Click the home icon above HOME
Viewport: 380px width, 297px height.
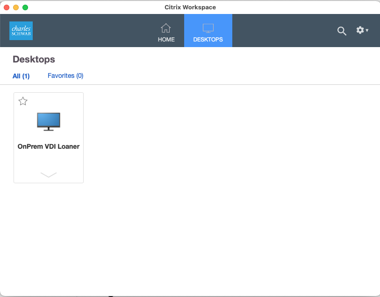(x=166, y=27)
